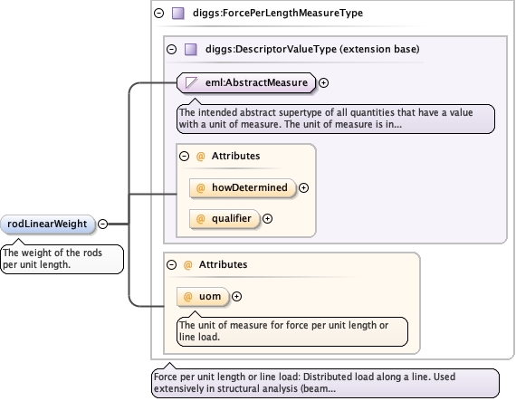
Task: Click the purple DescriptorValueType type icon
Action: [191, 50]
